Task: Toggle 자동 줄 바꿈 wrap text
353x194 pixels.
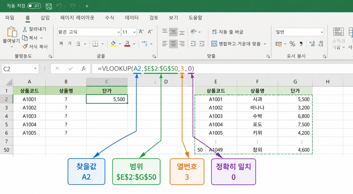Action: (x=227, y=32)
